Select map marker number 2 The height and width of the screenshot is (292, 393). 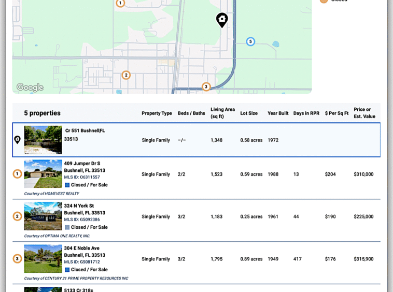point(126,75)
